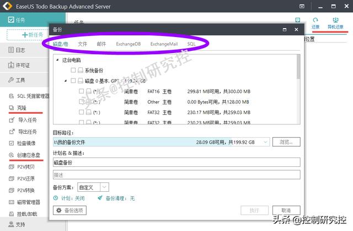Switch to SQL tab

[191, 44]
